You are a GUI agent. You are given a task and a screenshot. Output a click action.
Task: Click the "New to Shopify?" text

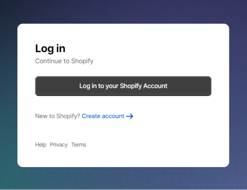(57, 116)
